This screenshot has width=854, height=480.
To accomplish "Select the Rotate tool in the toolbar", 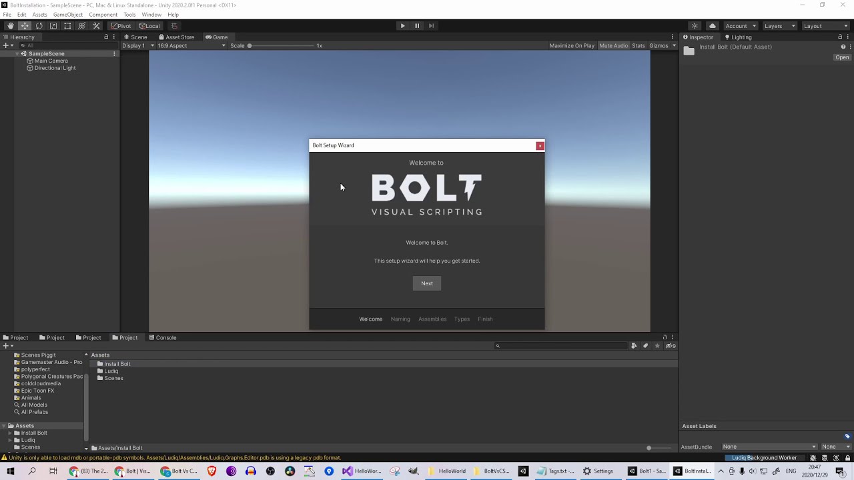I will pyautogui.click(x=39, y=26).
